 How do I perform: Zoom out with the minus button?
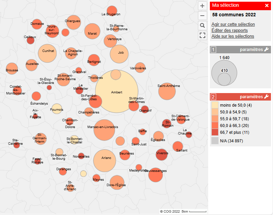[x=202, y=16]
